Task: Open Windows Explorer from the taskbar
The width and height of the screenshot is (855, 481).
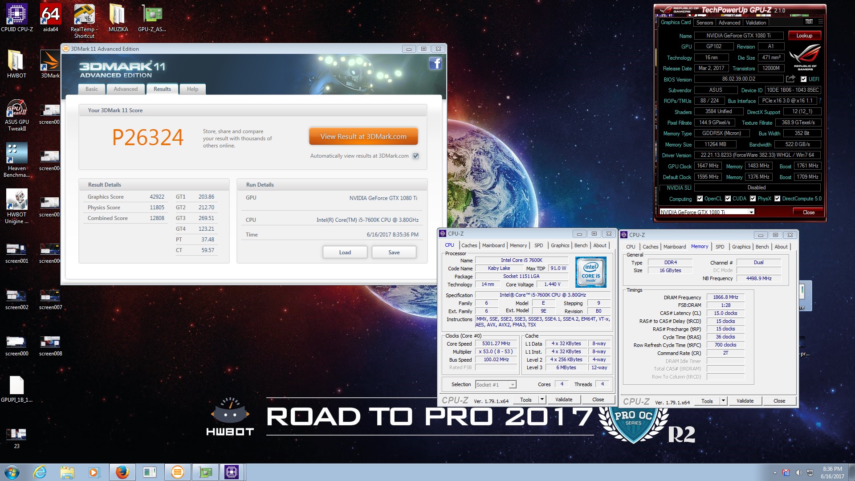Action: [x=67, y=472]
